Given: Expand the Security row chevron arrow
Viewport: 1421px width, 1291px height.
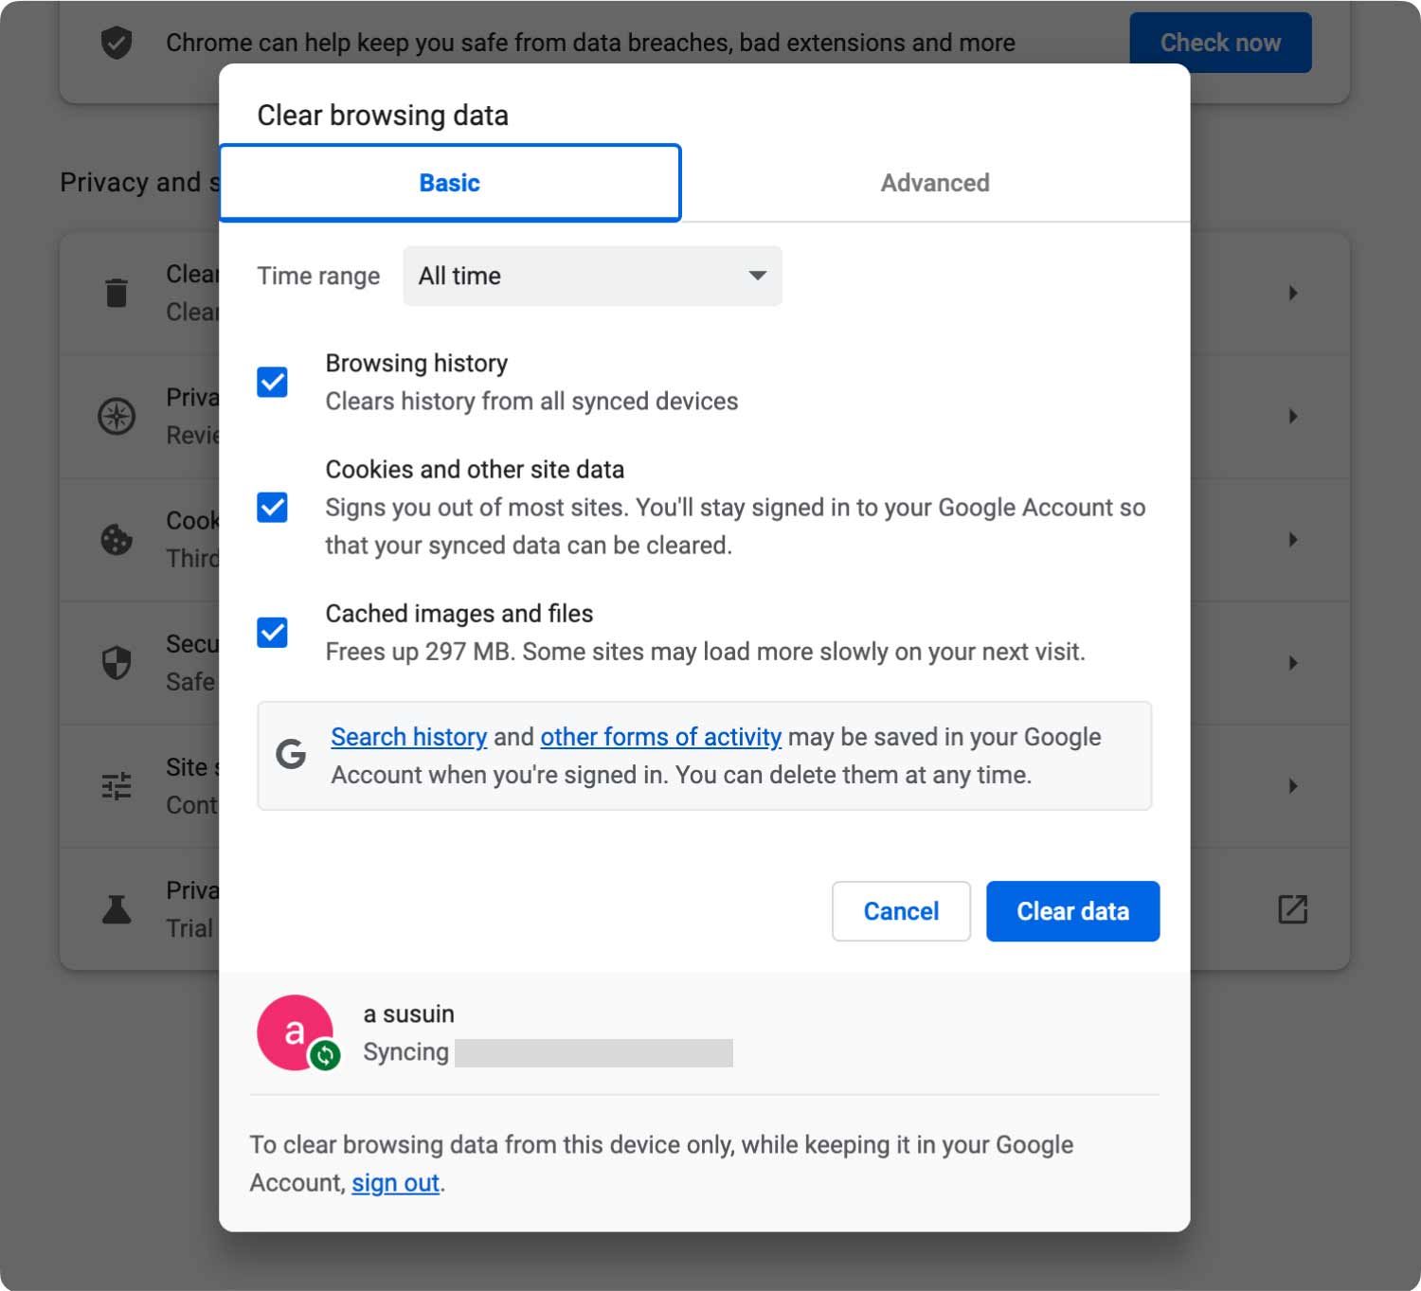Looking at the screenshot, I should pyautogui.click(x=1292, y=662).
